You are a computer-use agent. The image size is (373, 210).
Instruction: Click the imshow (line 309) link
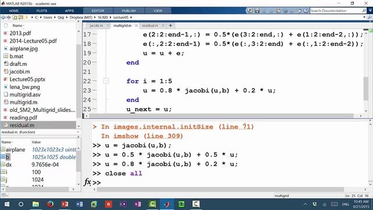(x=148, y=136)
